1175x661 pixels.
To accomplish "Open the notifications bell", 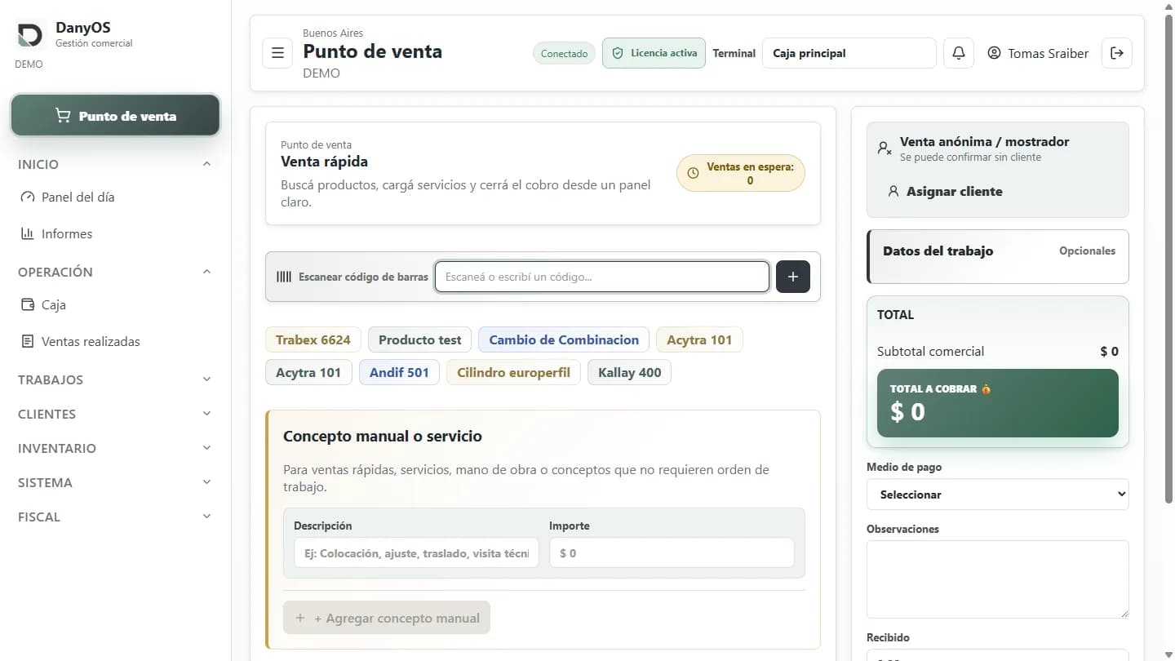I will (959, 53).
